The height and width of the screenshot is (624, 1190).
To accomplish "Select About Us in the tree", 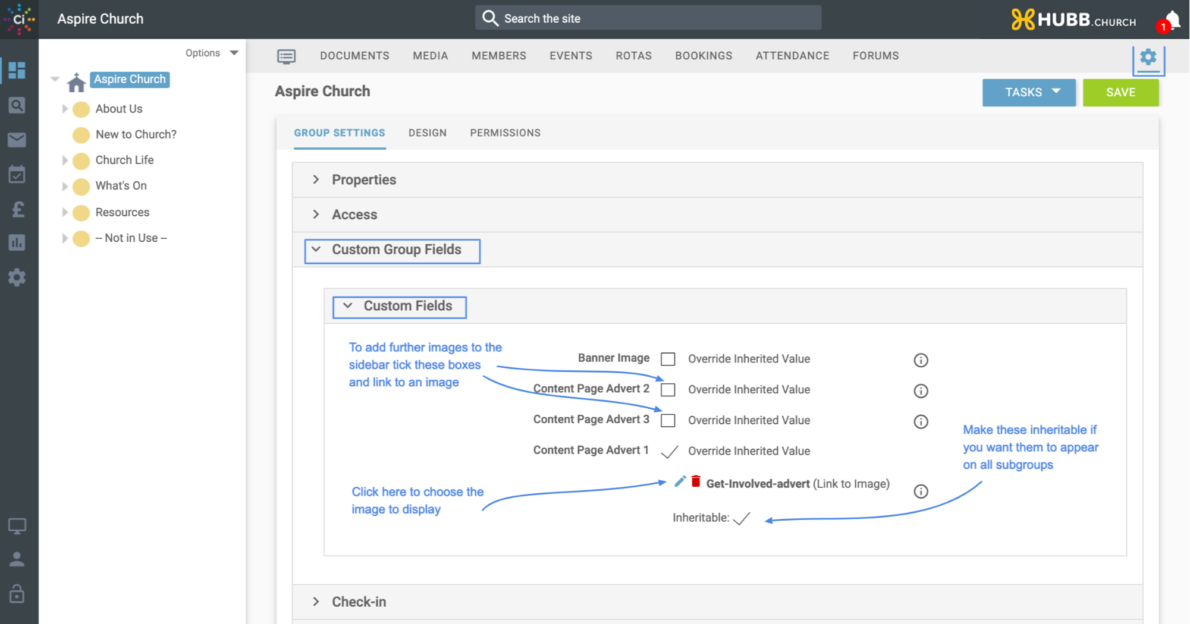I will coord(119,109).
